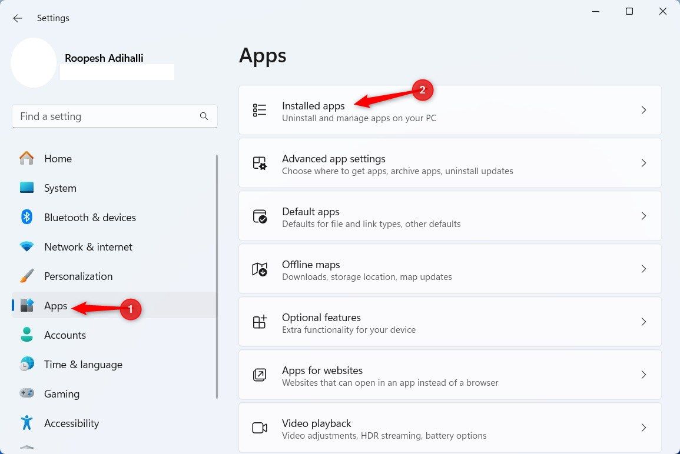Click the Optional features grid icon
Viewport: 680px width, 454px height.
coord(259,322)
